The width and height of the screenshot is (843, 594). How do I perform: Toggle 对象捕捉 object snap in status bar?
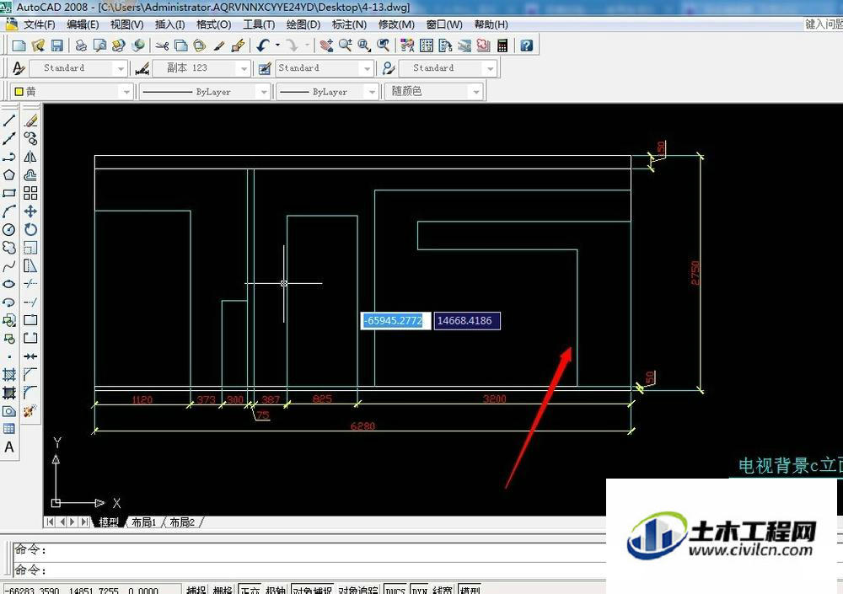(313, 591)
